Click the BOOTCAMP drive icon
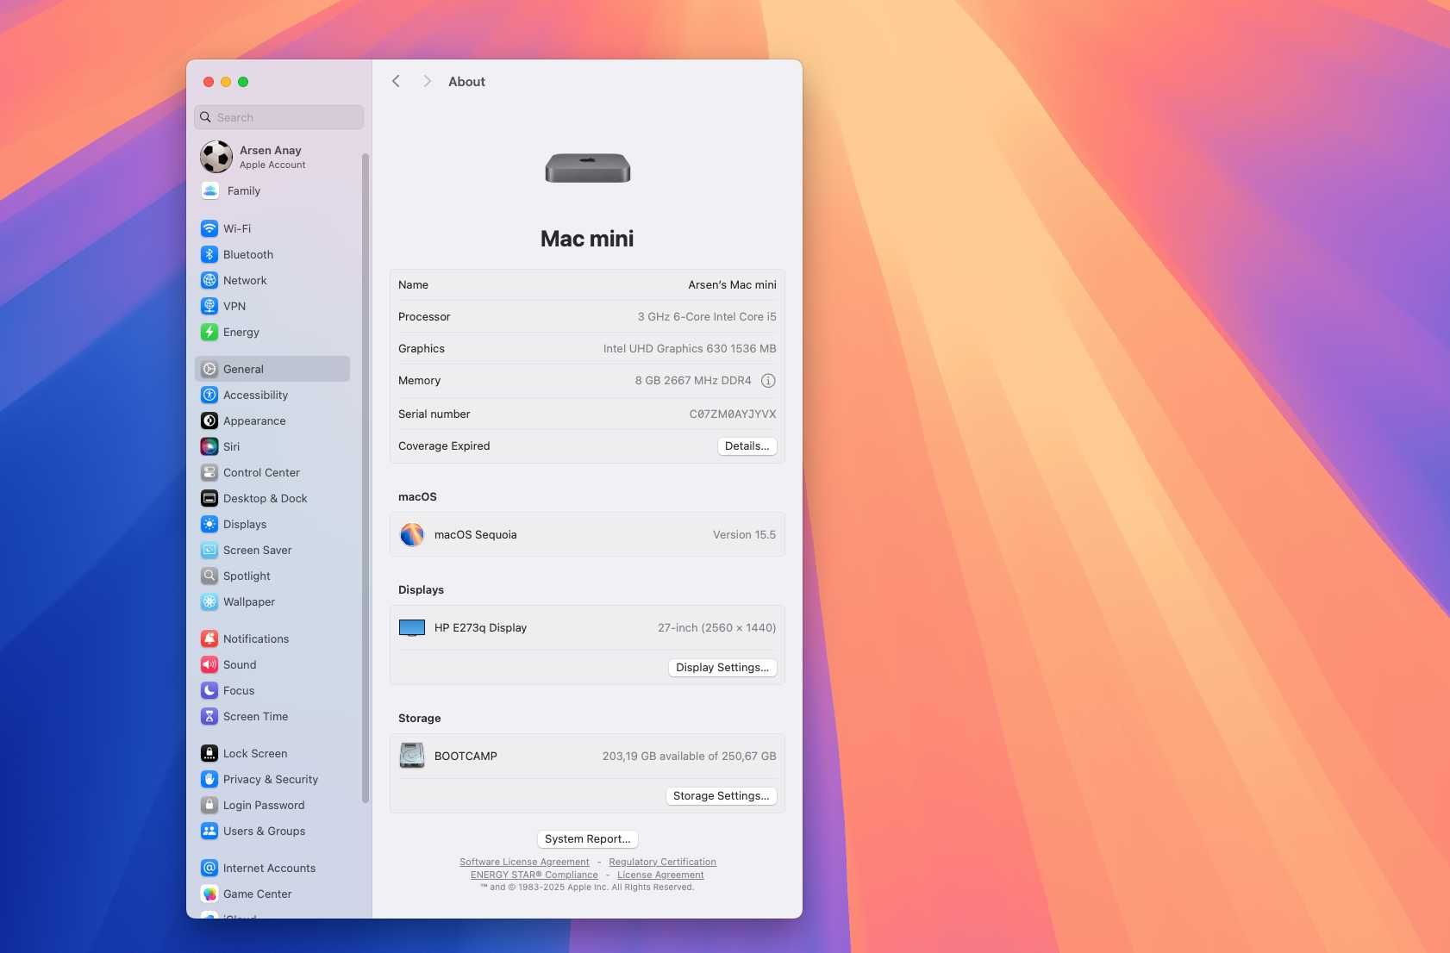The width and height of the screenshot is (1450, 953). click(412, 756)
